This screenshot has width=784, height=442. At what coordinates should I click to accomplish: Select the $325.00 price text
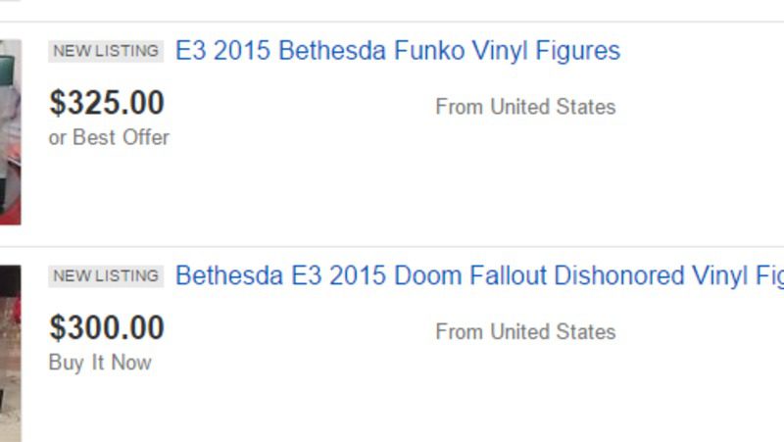pos(107,103)
